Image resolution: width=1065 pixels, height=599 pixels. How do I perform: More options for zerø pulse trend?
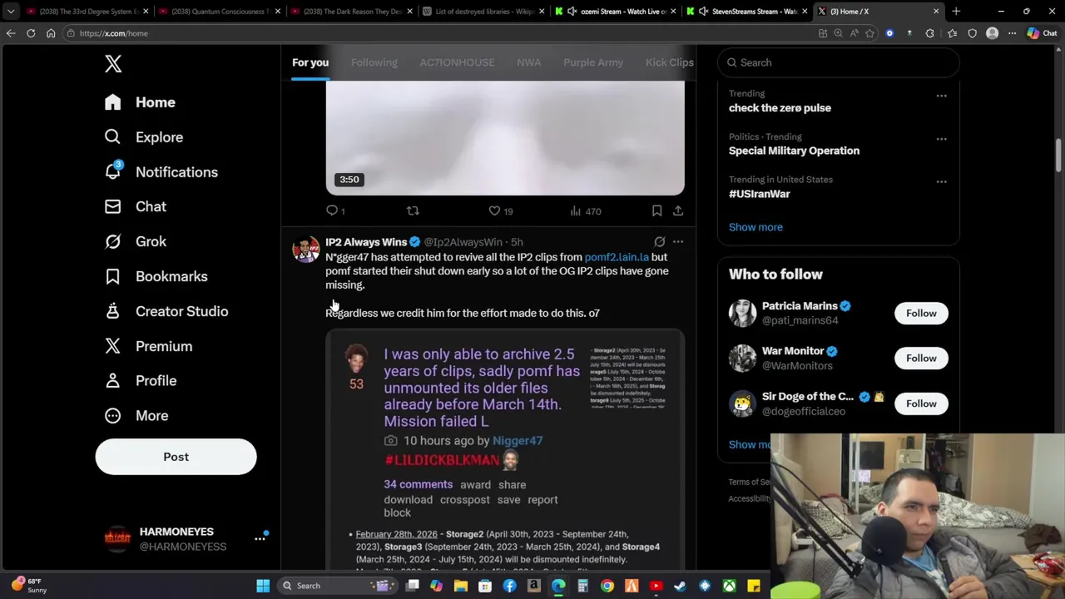click(x=941, y=96)
